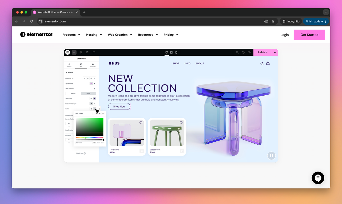The height and width of the screenshot is (204, 342).
Task: Switch to mobile device preview
Action: click(176, 52)
